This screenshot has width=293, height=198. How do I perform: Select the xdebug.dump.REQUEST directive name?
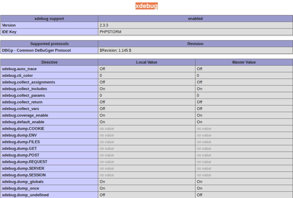pyautogui.click(x=25, y=162)
